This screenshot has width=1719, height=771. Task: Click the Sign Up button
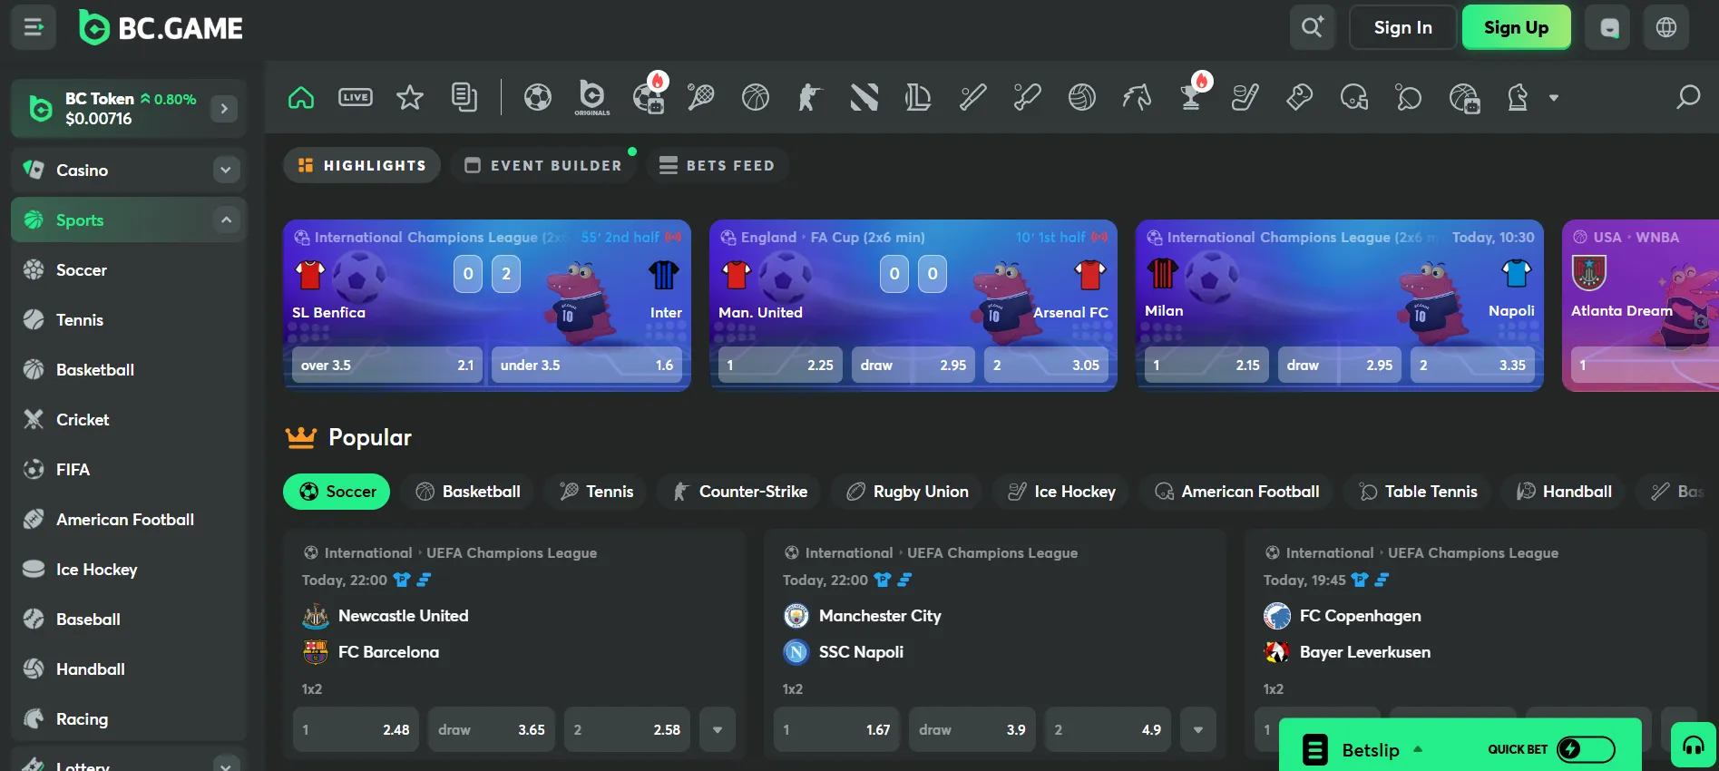tap(1516, 27)
